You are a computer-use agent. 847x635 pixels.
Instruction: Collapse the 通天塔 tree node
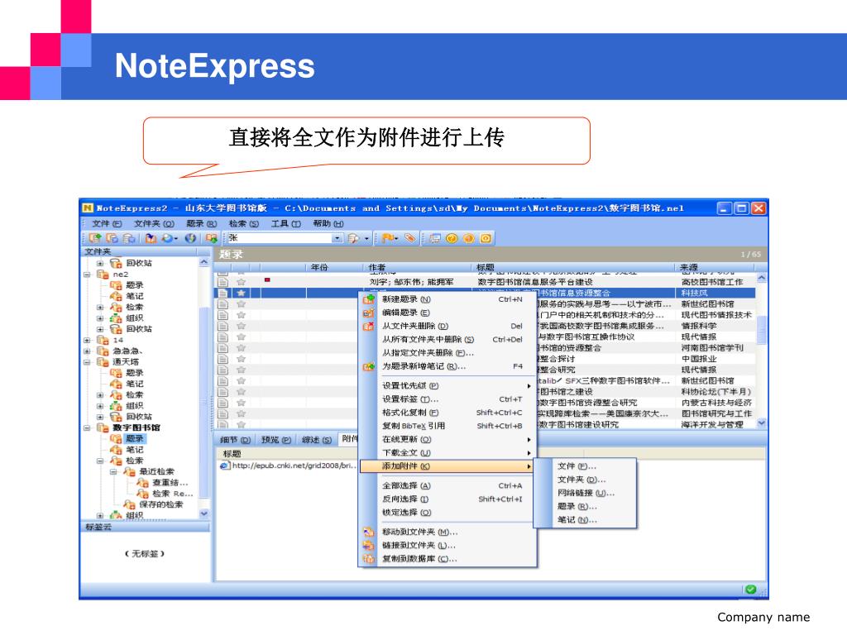[x=87, y=362]
